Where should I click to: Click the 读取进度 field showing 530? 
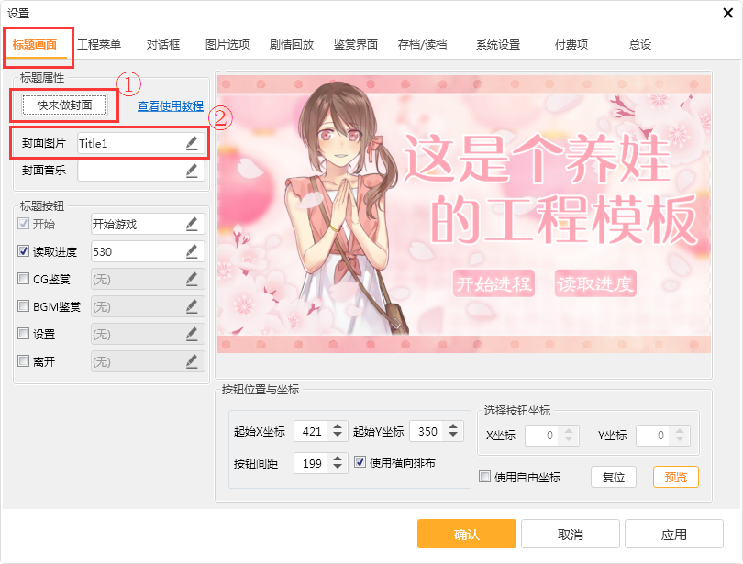148,251
